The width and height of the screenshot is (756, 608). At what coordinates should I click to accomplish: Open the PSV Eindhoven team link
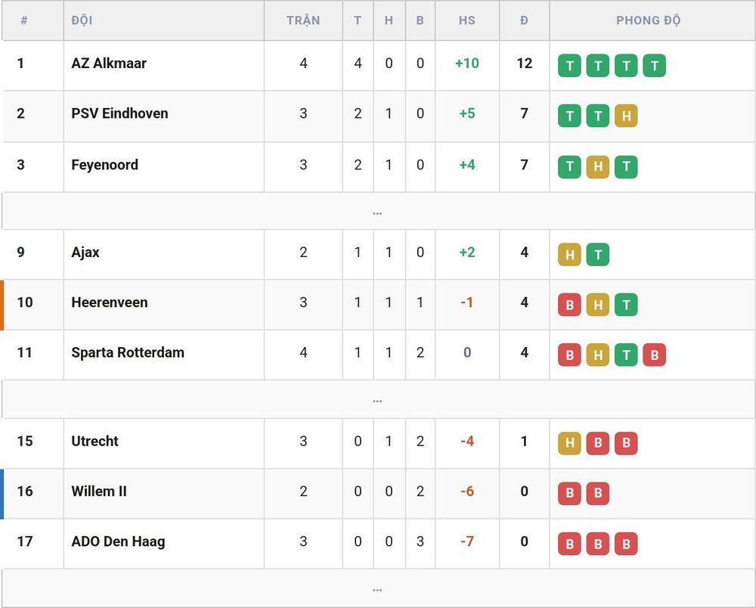point(119,113)
